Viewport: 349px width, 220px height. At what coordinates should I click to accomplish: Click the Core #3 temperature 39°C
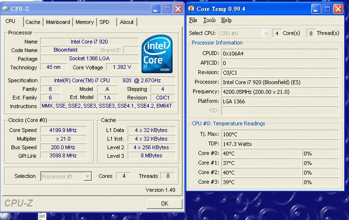pyautogui.click(x=262, y=182)
